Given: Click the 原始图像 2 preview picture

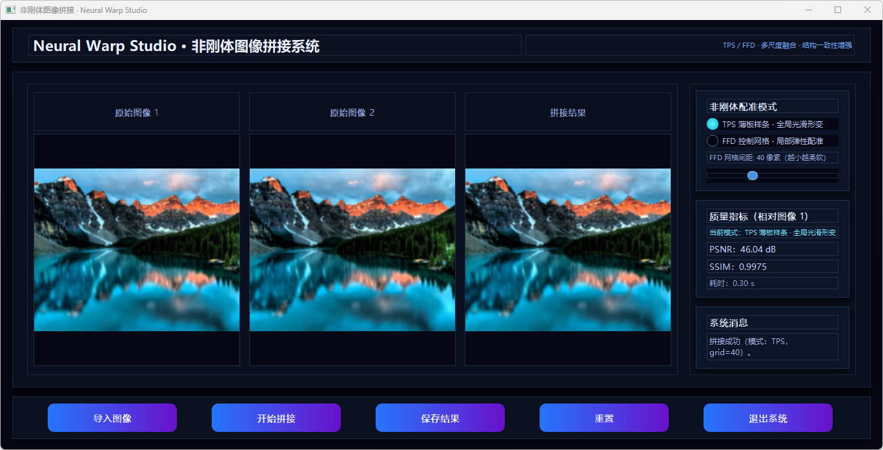Looking at the screenshot, I should pyautogui.click(x=352, y=250).
